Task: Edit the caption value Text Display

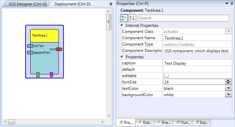Action: [197, 63]
